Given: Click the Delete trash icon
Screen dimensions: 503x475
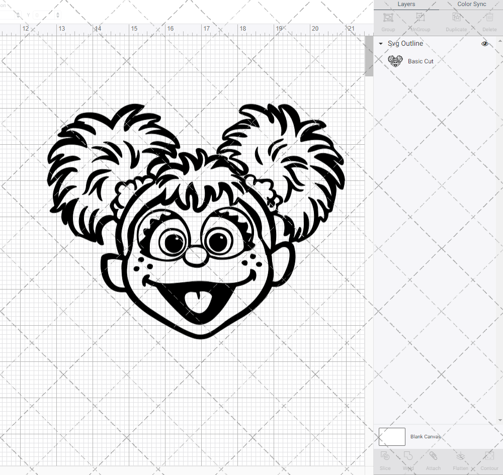Looking at the screenshot, I should coord(489,18).
